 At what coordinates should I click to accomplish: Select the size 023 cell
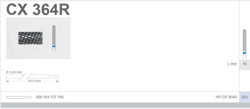click(x=244, y=97)
